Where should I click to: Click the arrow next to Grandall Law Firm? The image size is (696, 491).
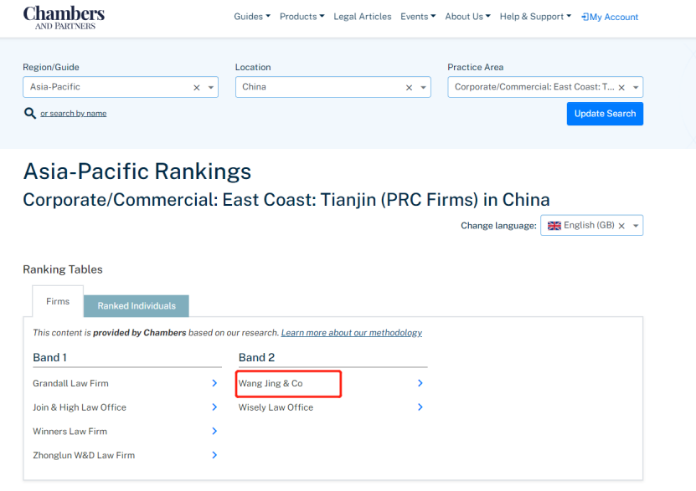coord(214,383)
